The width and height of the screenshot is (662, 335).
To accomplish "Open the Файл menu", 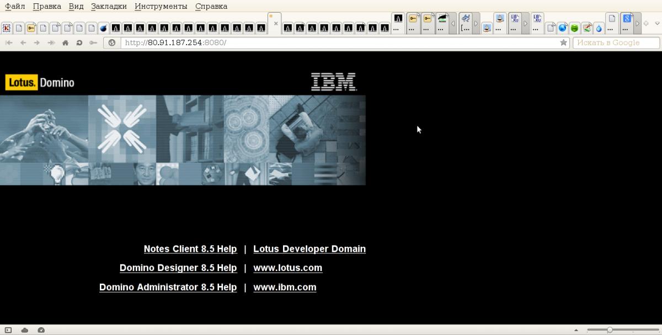I will (x=15, y=6).
